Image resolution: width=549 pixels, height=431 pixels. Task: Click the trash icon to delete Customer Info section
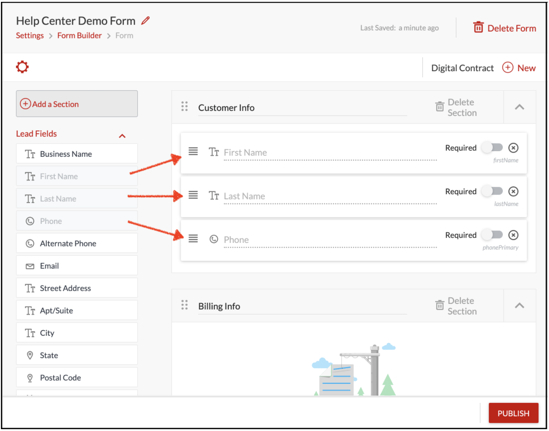pyautogui.click(x=439, y=106)
